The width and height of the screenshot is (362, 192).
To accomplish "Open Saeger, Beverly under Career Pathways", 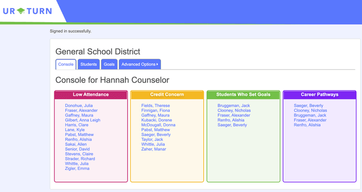I will [308, 106].
